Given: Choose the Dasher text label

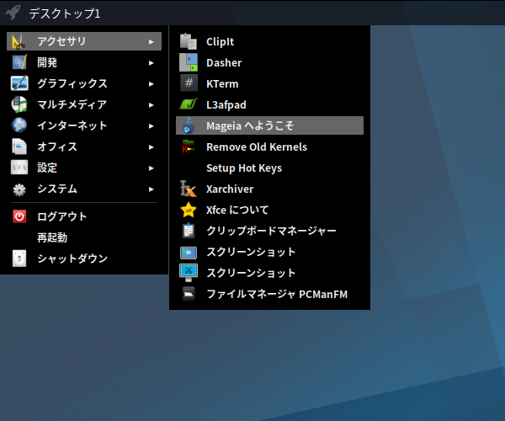Looking at the screenshot, I should [x=224, y=63].
